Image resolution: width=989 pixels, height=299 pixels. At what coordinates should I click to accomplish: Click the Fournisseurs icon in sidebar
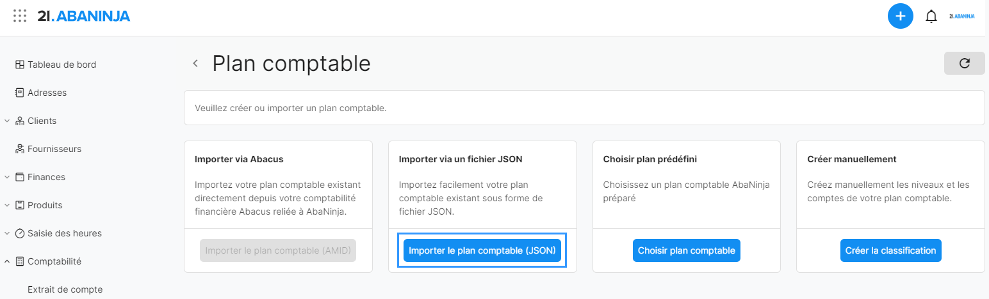coord(20,149)
